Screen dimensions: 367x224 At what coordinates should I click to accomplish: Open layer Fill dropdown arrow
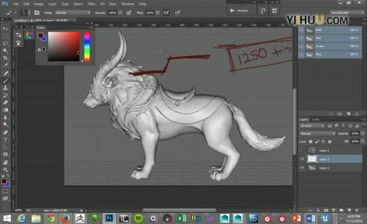point(363,141)
